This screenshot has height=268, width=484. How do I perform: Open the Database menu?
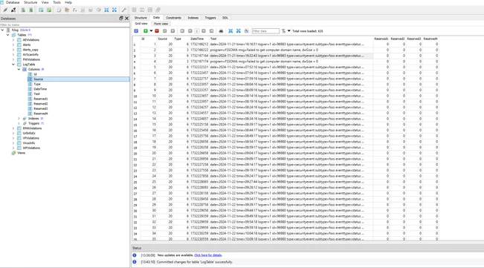(13, 2)
